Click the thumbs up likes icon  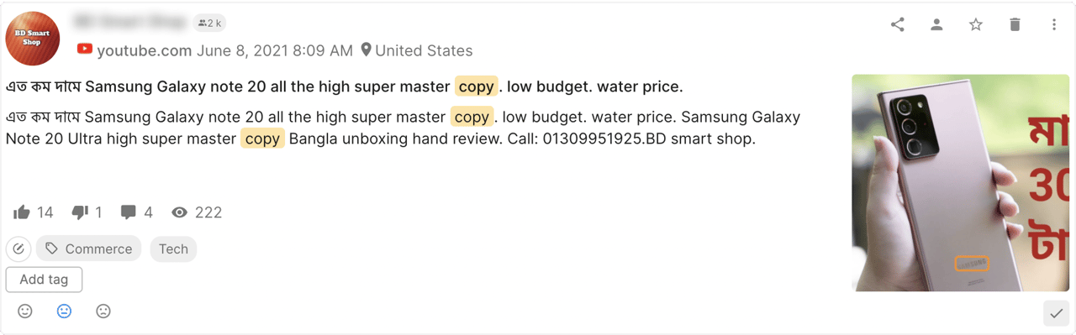coord(22,212)
